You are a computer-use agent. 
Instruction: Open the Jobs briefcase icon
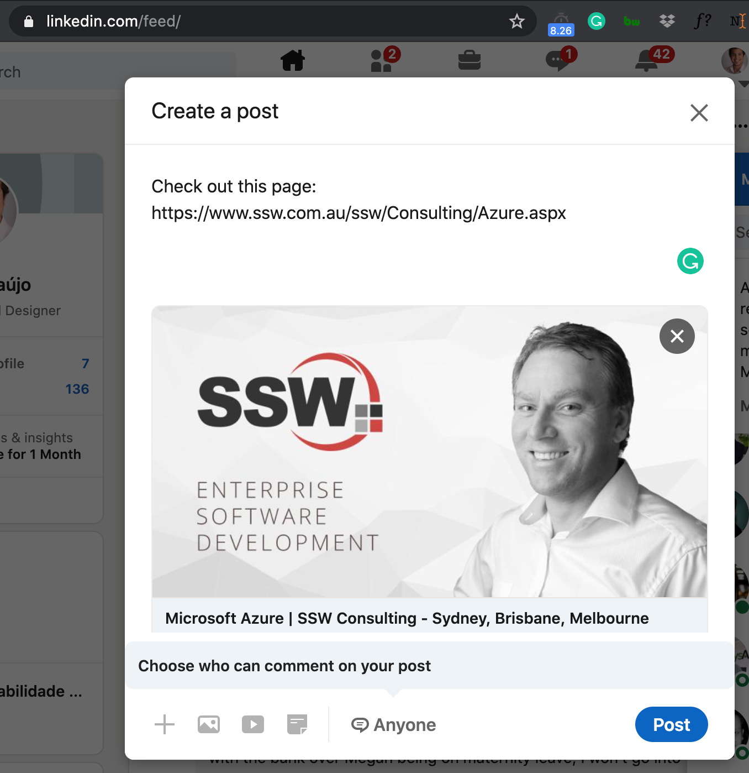pyautogui.click(x=470, y=60)
